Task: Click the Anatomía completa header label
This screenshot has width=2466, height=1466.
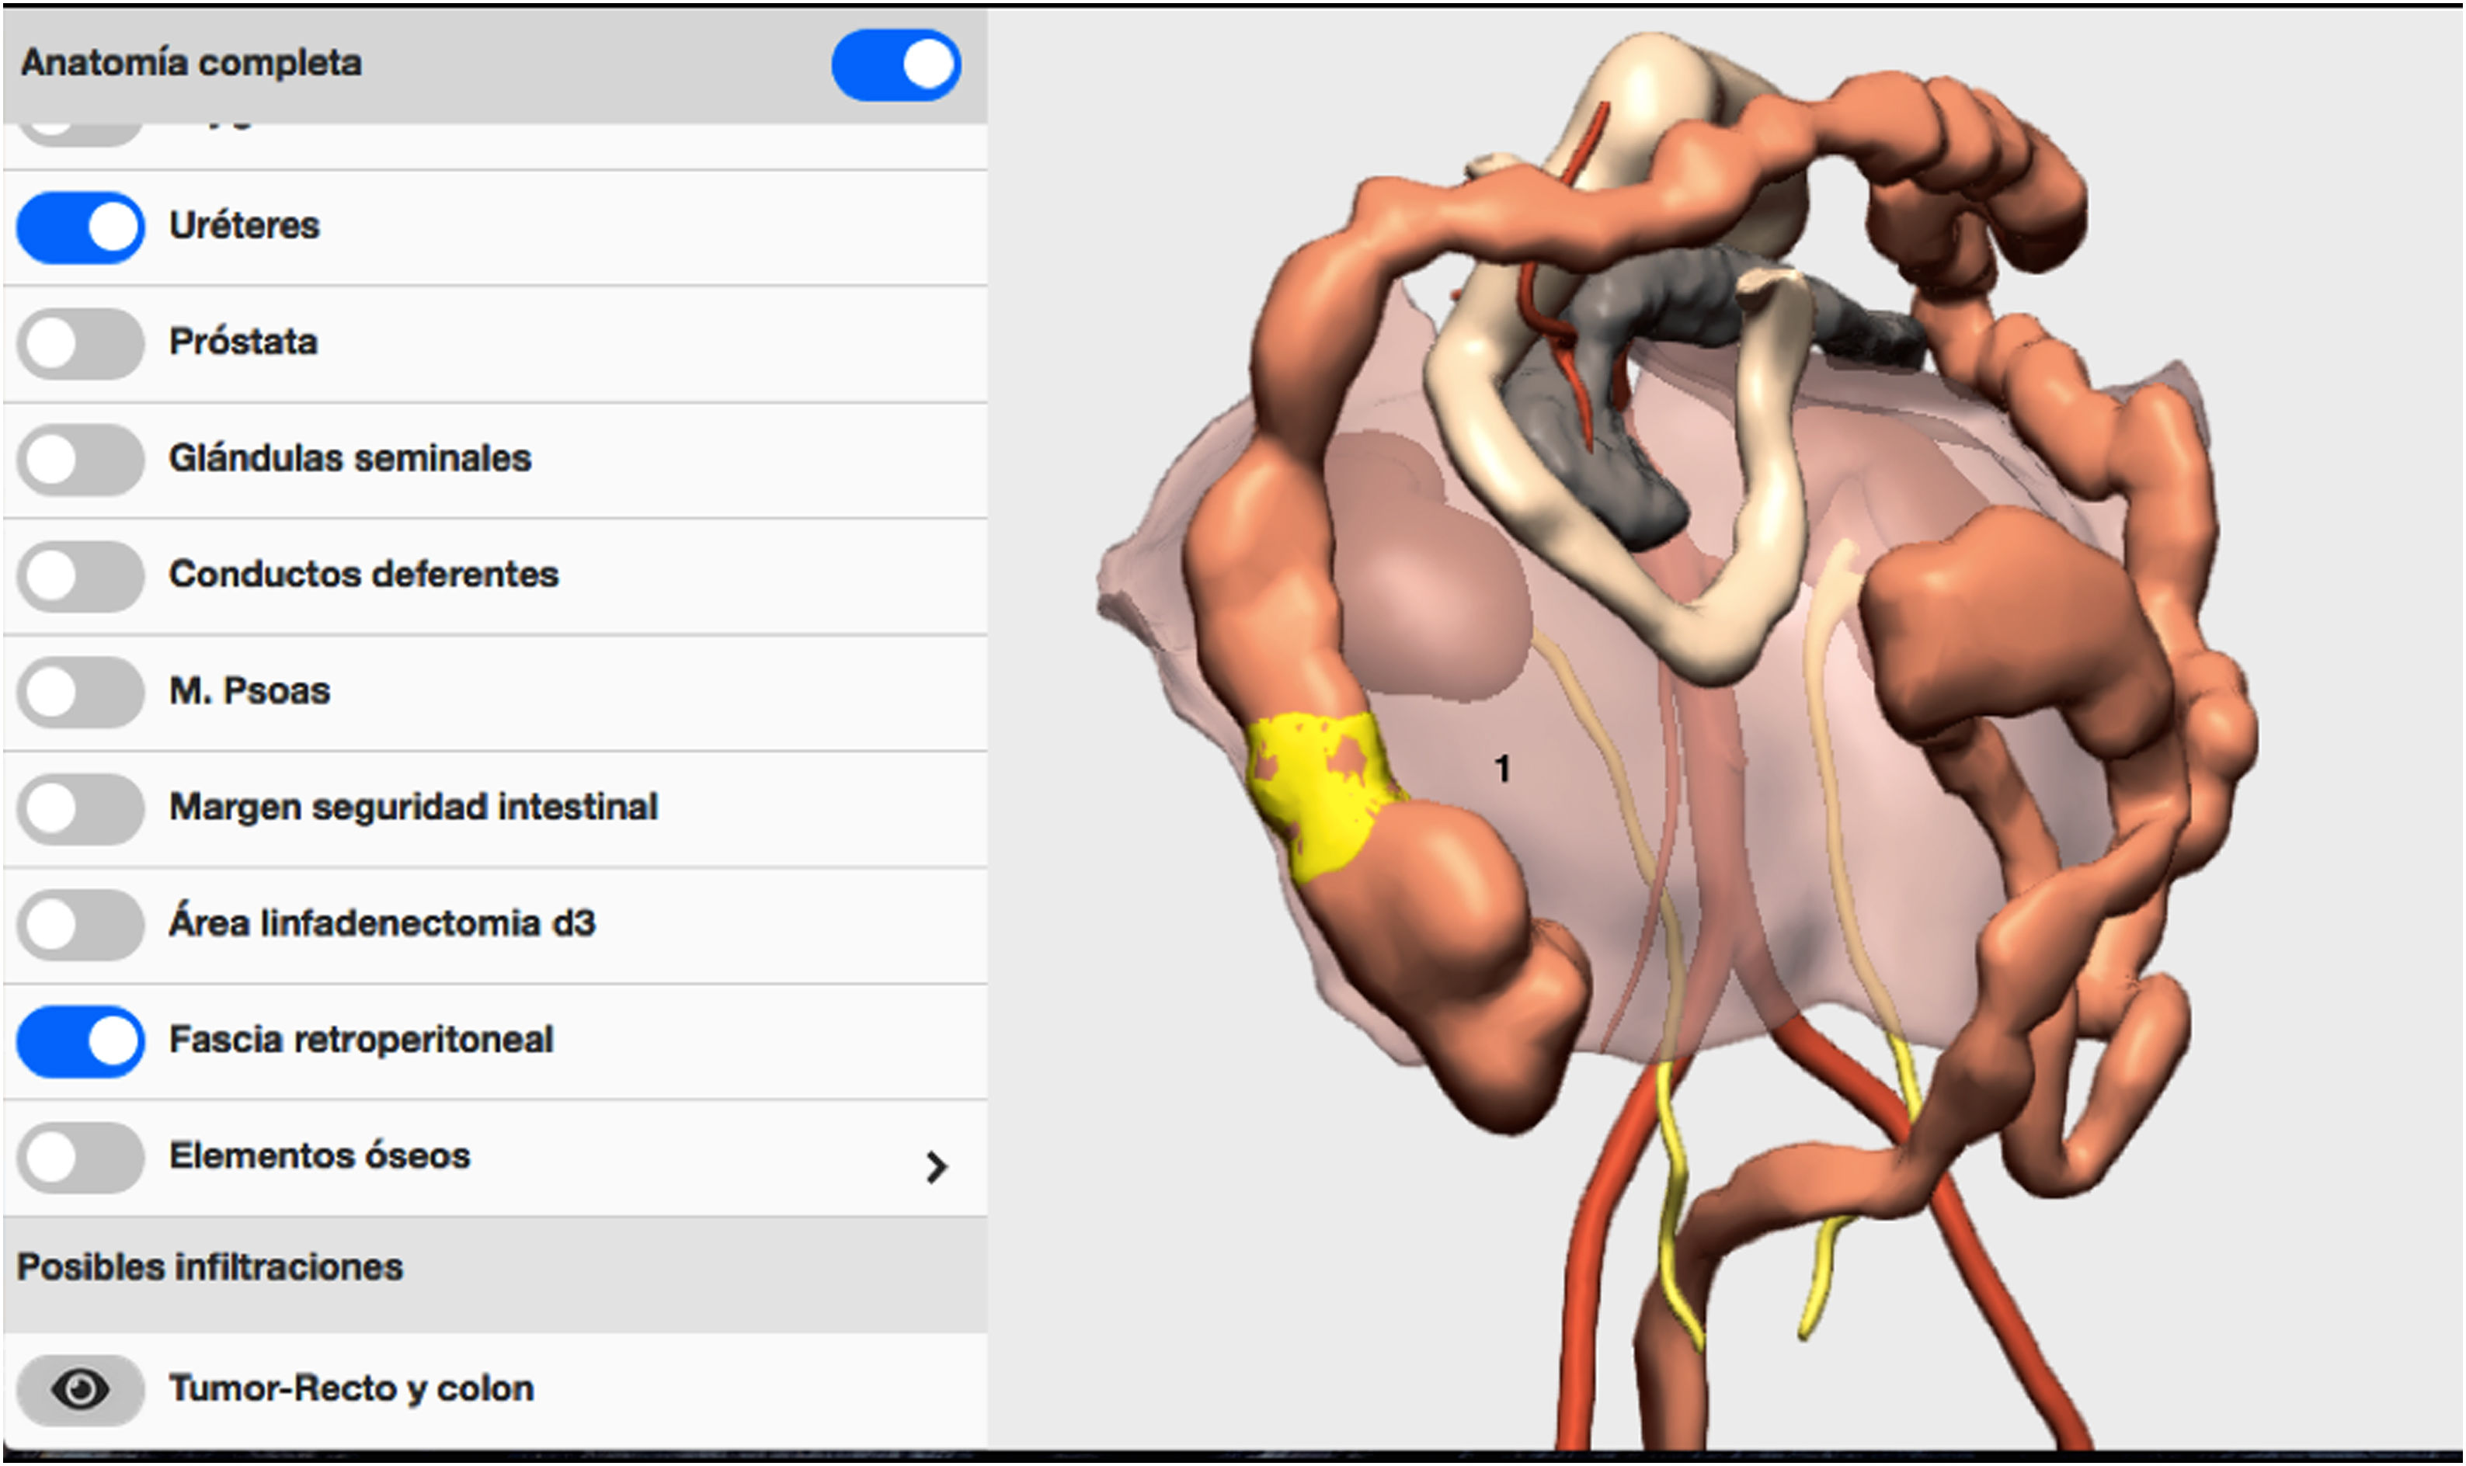Action: [x=192, y=63]
